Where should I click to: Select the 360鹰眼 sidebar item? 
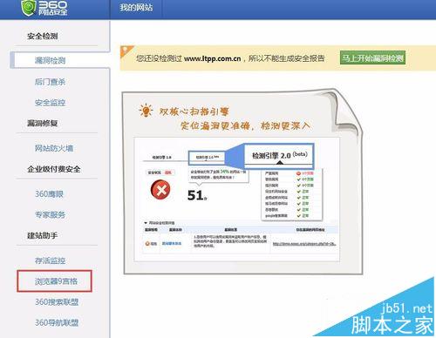[x=49, y=193]
